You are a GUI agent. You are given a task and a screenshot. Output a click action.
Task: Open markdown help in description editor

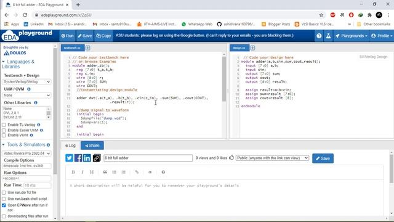(163, 172)
